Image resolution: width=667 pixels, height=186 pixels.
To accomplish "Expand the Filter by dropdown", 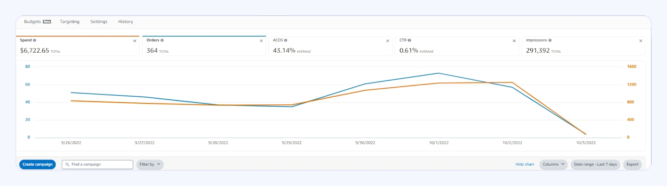I will [150, 164].
